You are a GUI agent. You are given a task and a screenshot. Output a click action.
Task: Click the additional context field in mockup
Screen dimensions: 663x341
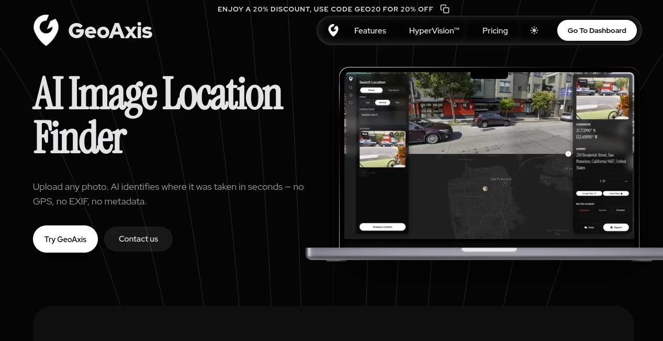click(383, 117)
